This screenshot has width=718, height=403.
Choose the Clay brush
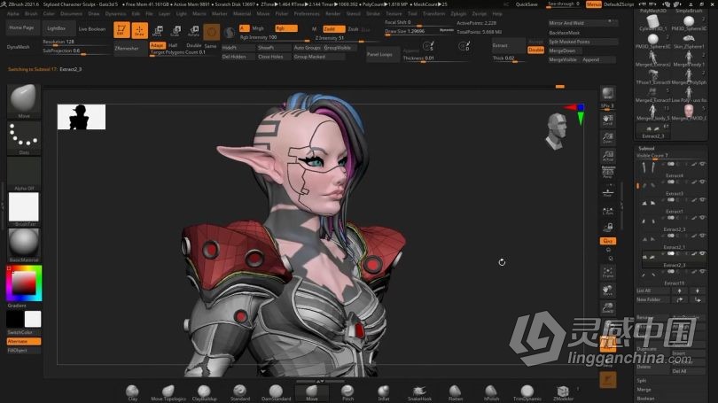point(132,393)
